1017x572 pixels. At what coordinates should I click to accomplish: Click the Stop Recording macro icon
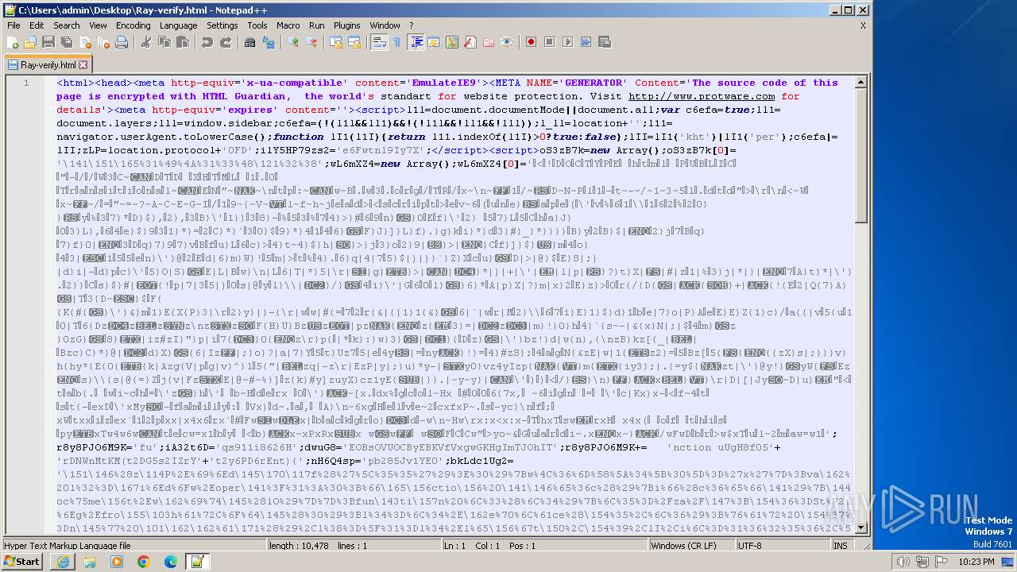(x=549, y=42)
